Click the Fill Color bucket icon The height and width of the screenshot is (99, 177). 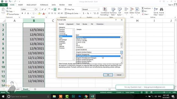click(x=39, y=13)
